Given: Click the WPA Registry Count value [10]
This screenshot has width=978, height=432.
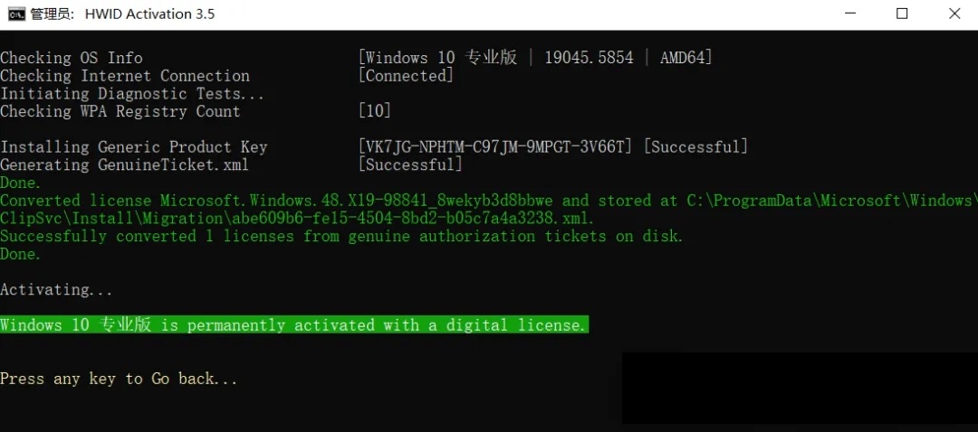Looking at the screenshot, I should 375,111.
